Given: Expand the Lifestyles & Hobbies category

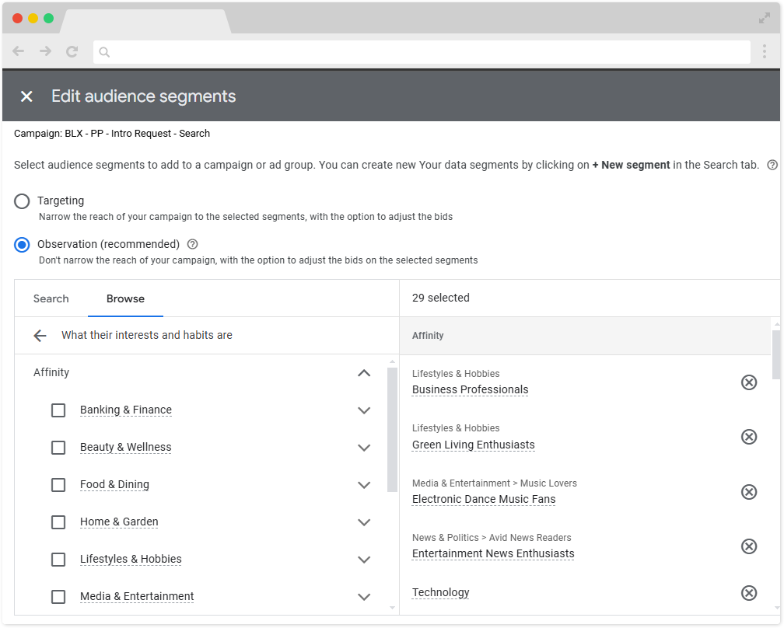Looking at the screenshot, I should click(364, 560).
